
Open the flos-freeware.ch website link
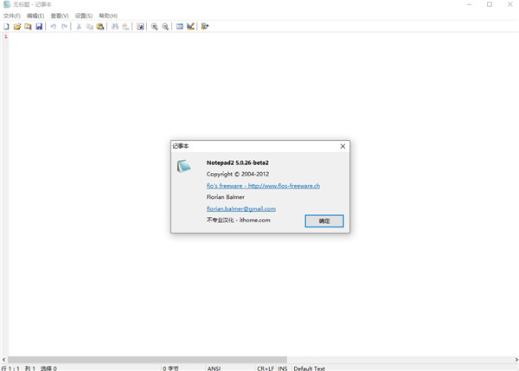pos(263,186)
